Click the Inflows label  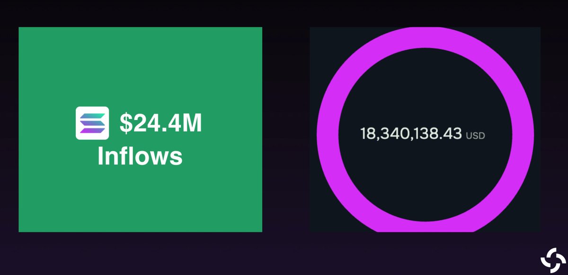point(140,155)
